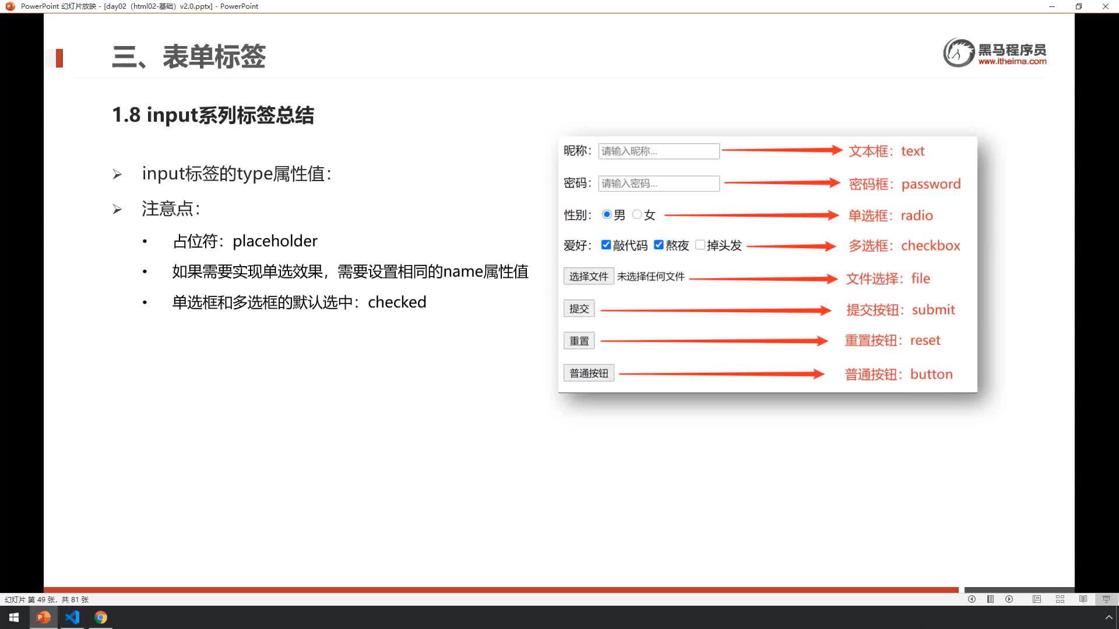Click the heading 三、表单标签
Viewport: 1119px width, 629px height.
click(x=189, y=56)
